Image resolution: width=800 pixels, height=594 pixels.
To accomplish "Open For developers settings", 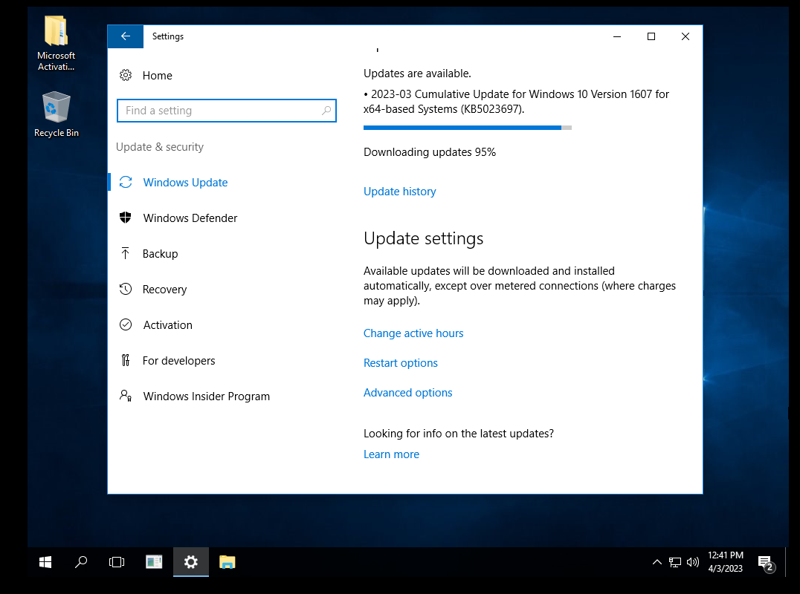I will pyautogui.click(x=178, y=361).
